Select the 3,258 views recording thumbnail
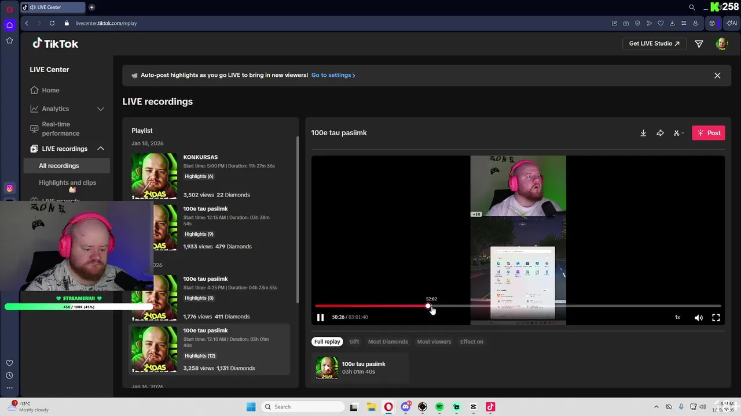Screen dimensions: 741x416 pos(155,349)
